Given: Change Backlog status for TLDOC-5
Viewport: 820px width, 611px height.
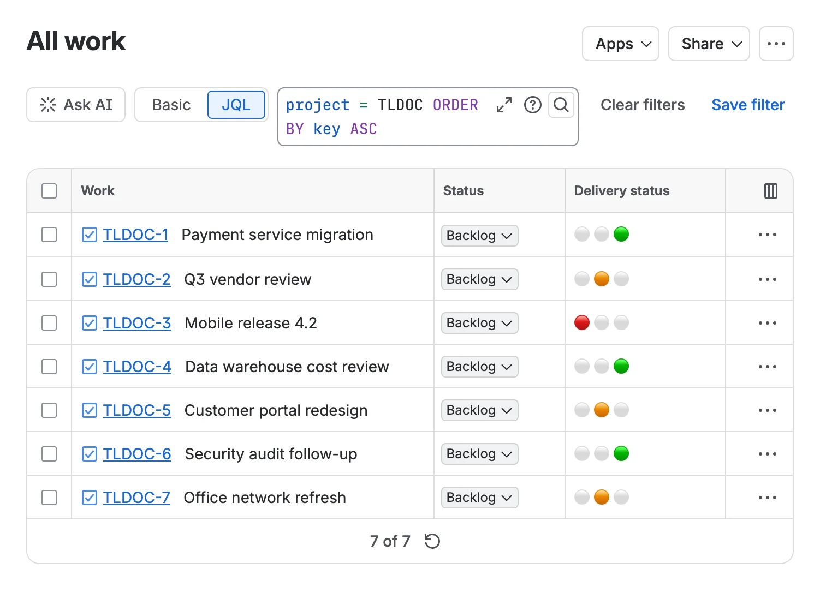Looking at the screenshot, I should (480, 410).
